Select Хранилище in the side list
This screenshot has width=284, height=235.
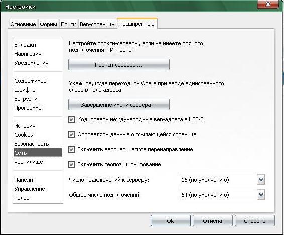pyautogui.click(x=29, y=162)
